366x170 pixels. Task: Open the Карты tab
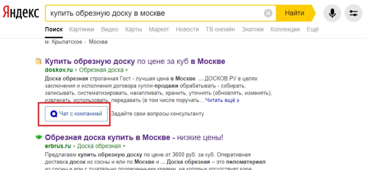[133, 29]
